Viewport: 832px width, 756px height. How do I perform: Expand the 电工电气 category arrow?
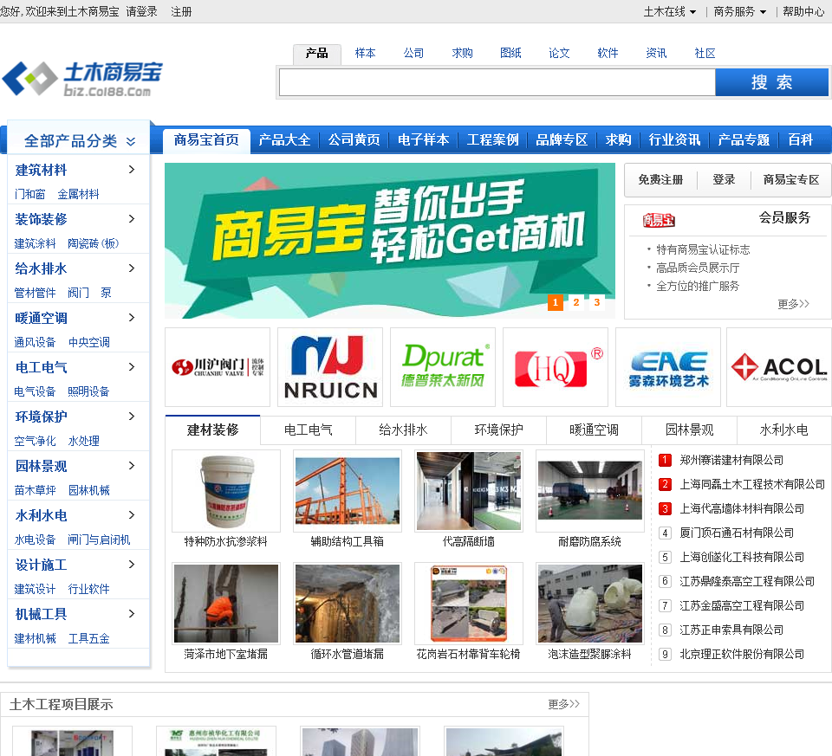click(132, 367)
